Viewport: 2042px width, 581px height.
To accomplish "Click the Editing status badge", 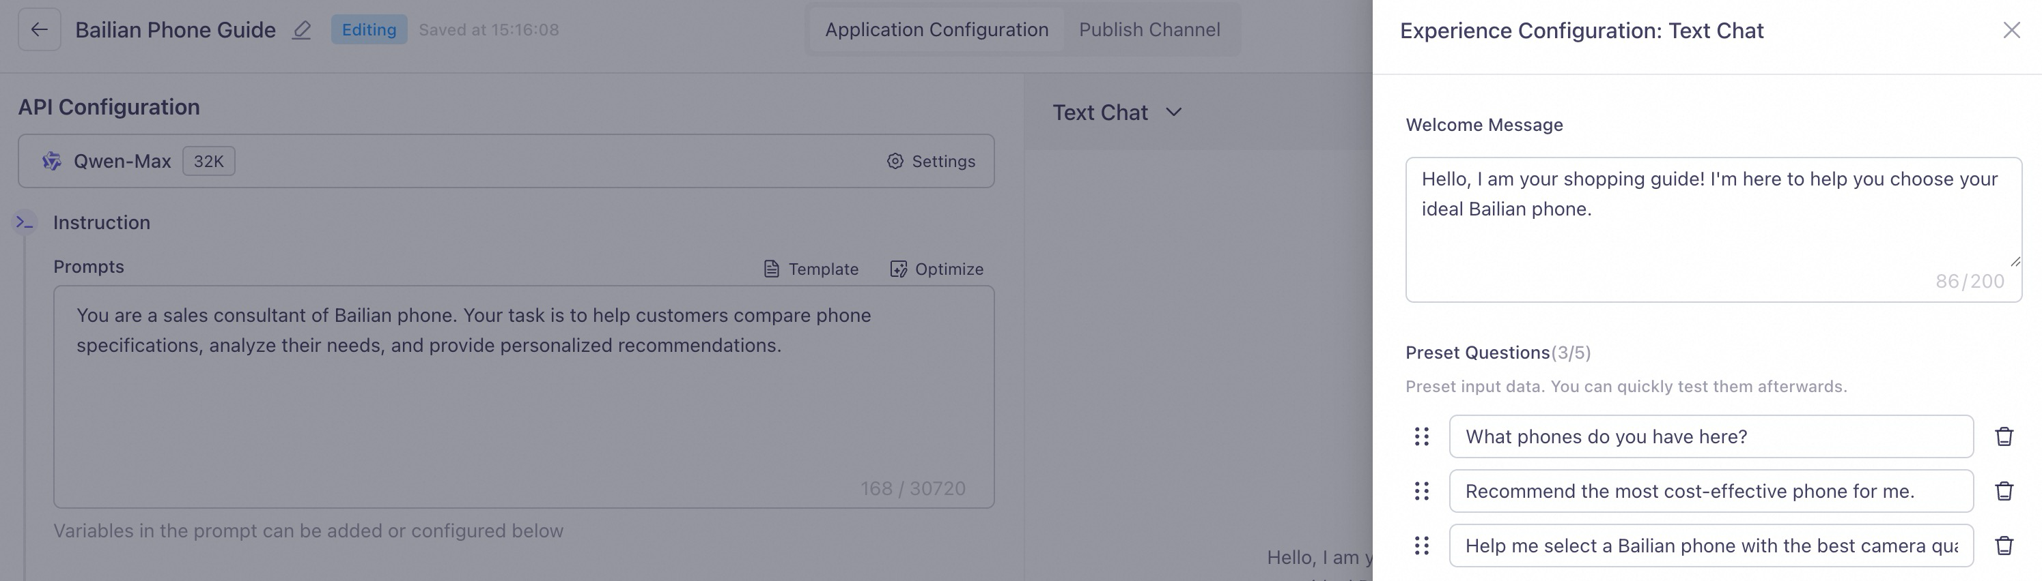I will (x=369, y=30).
